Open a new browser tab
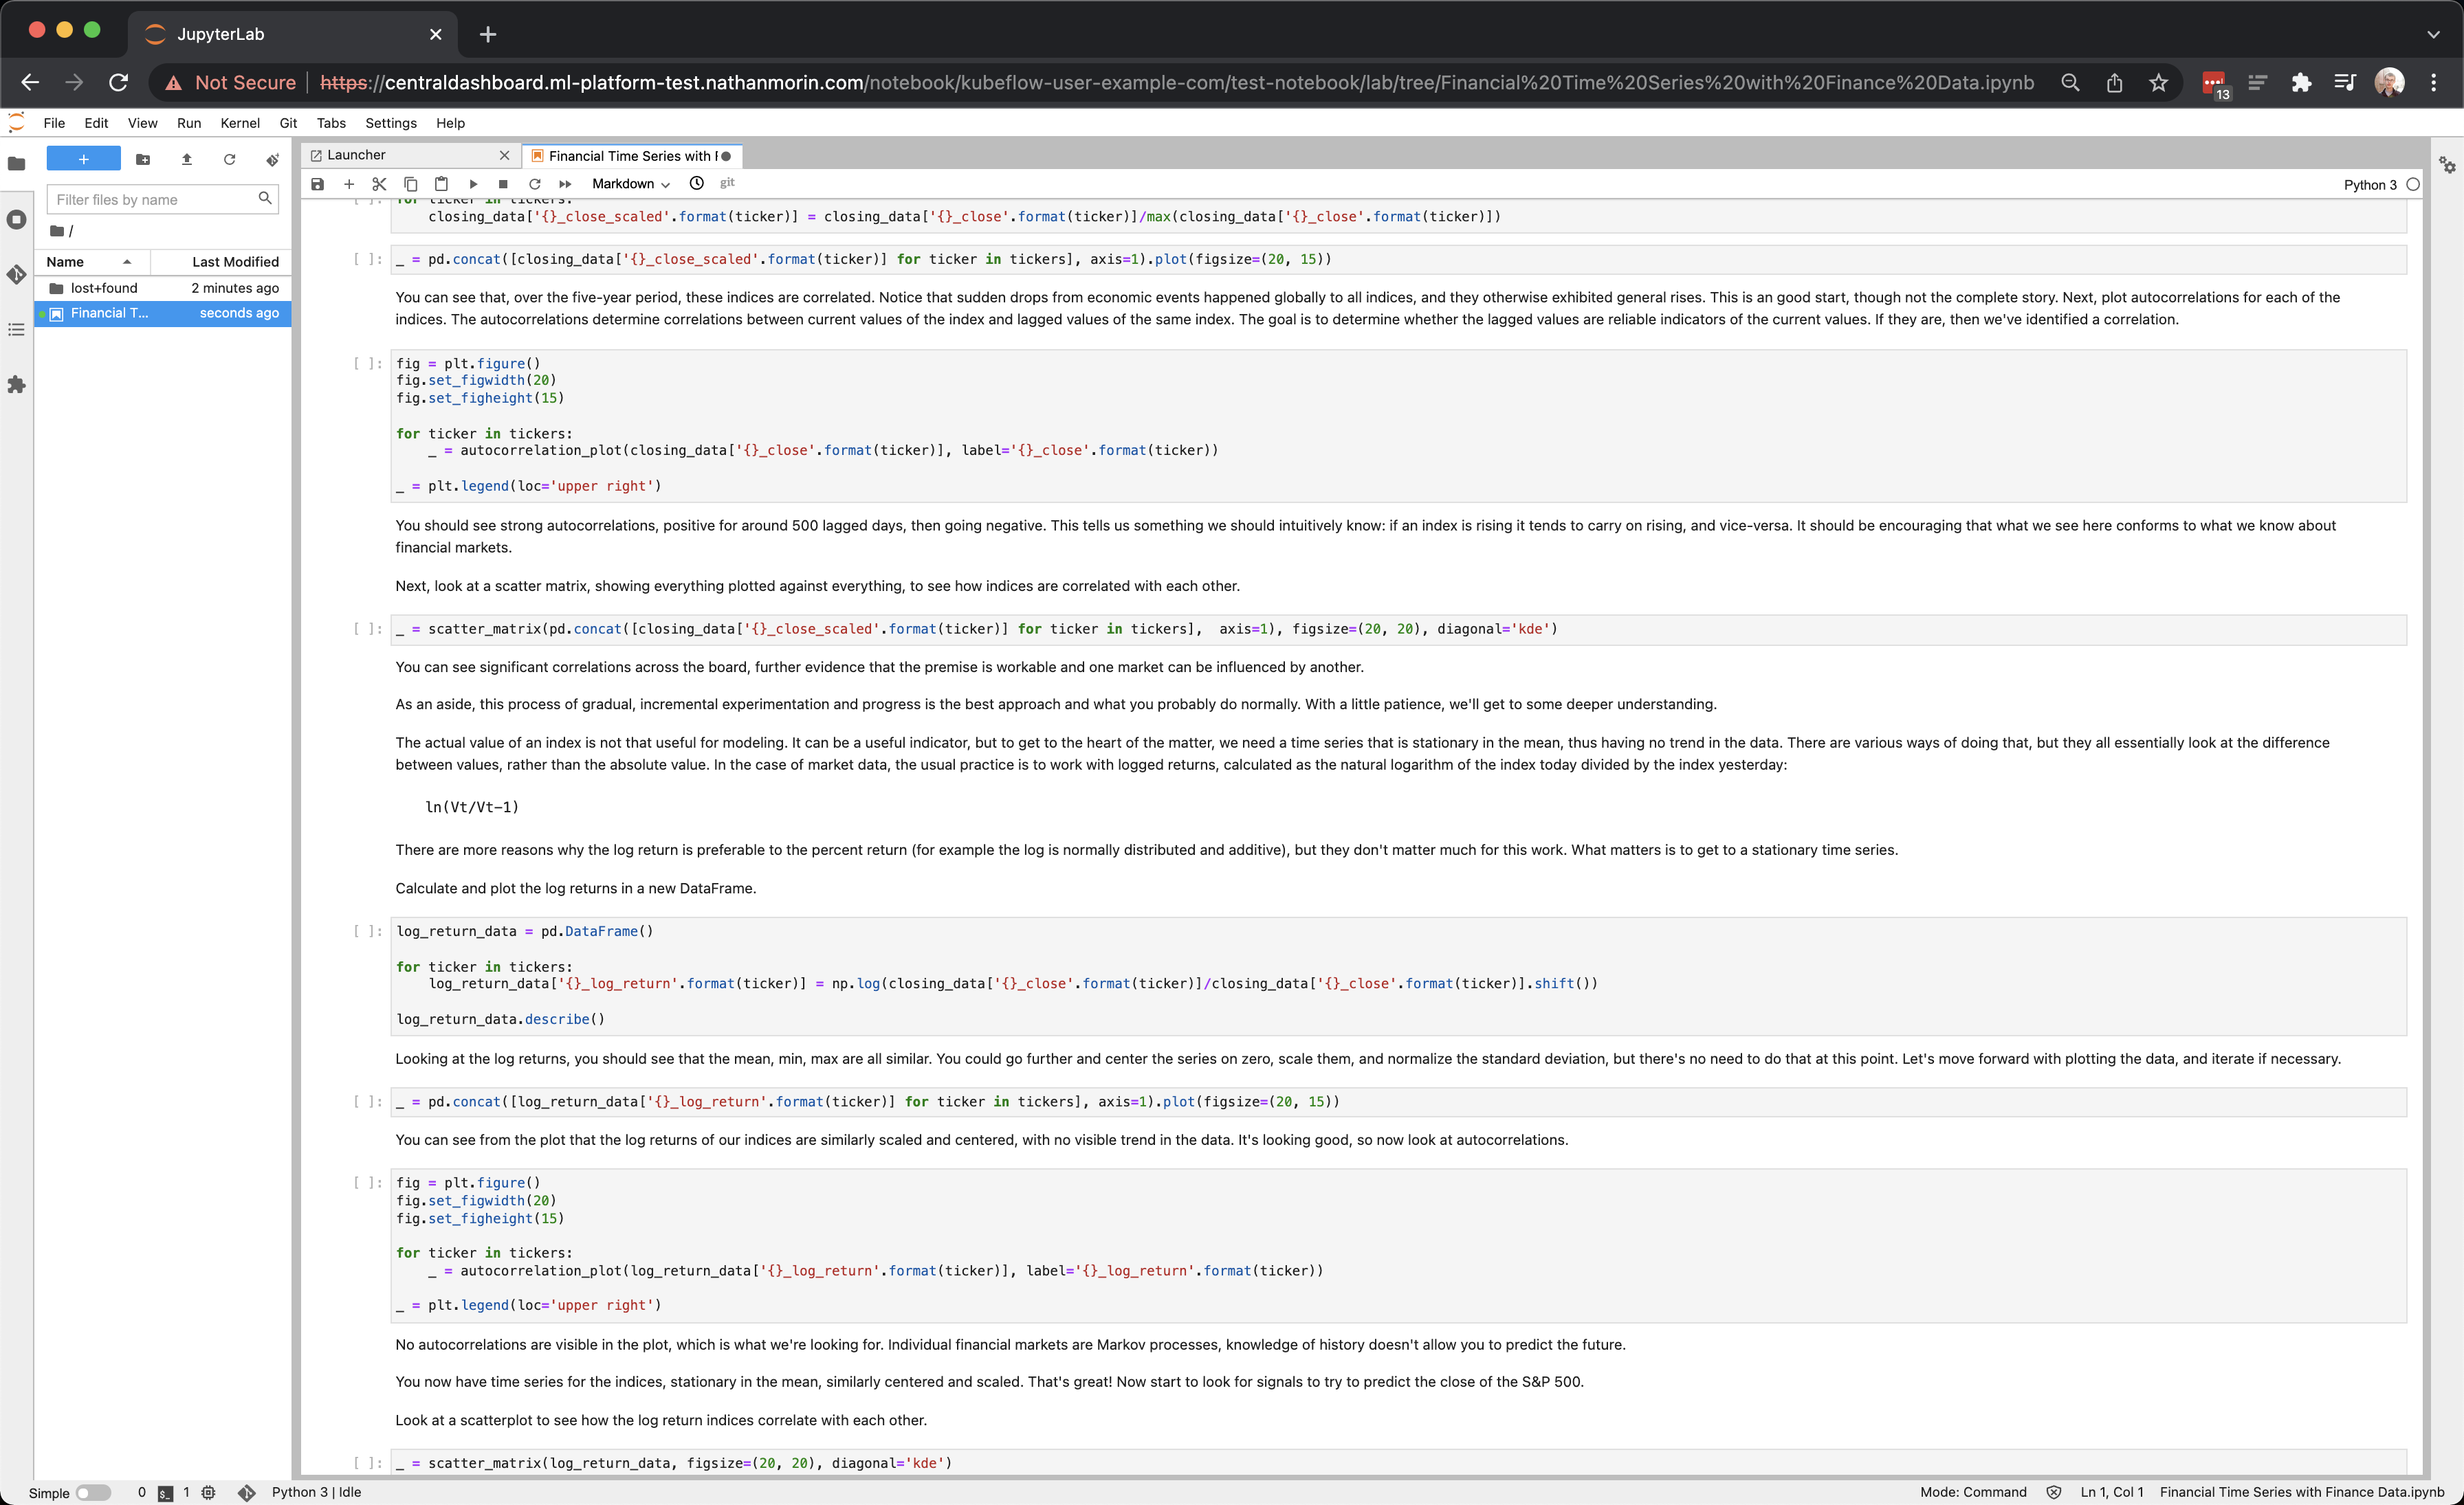The image size is (2464, 1505). pyautogui.click(x=488, y=34)
